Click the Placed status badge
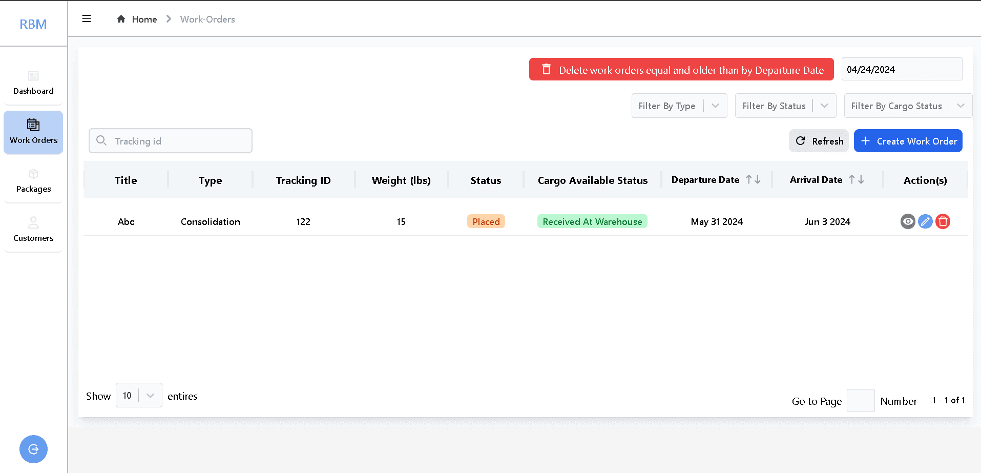 (486, 221)
